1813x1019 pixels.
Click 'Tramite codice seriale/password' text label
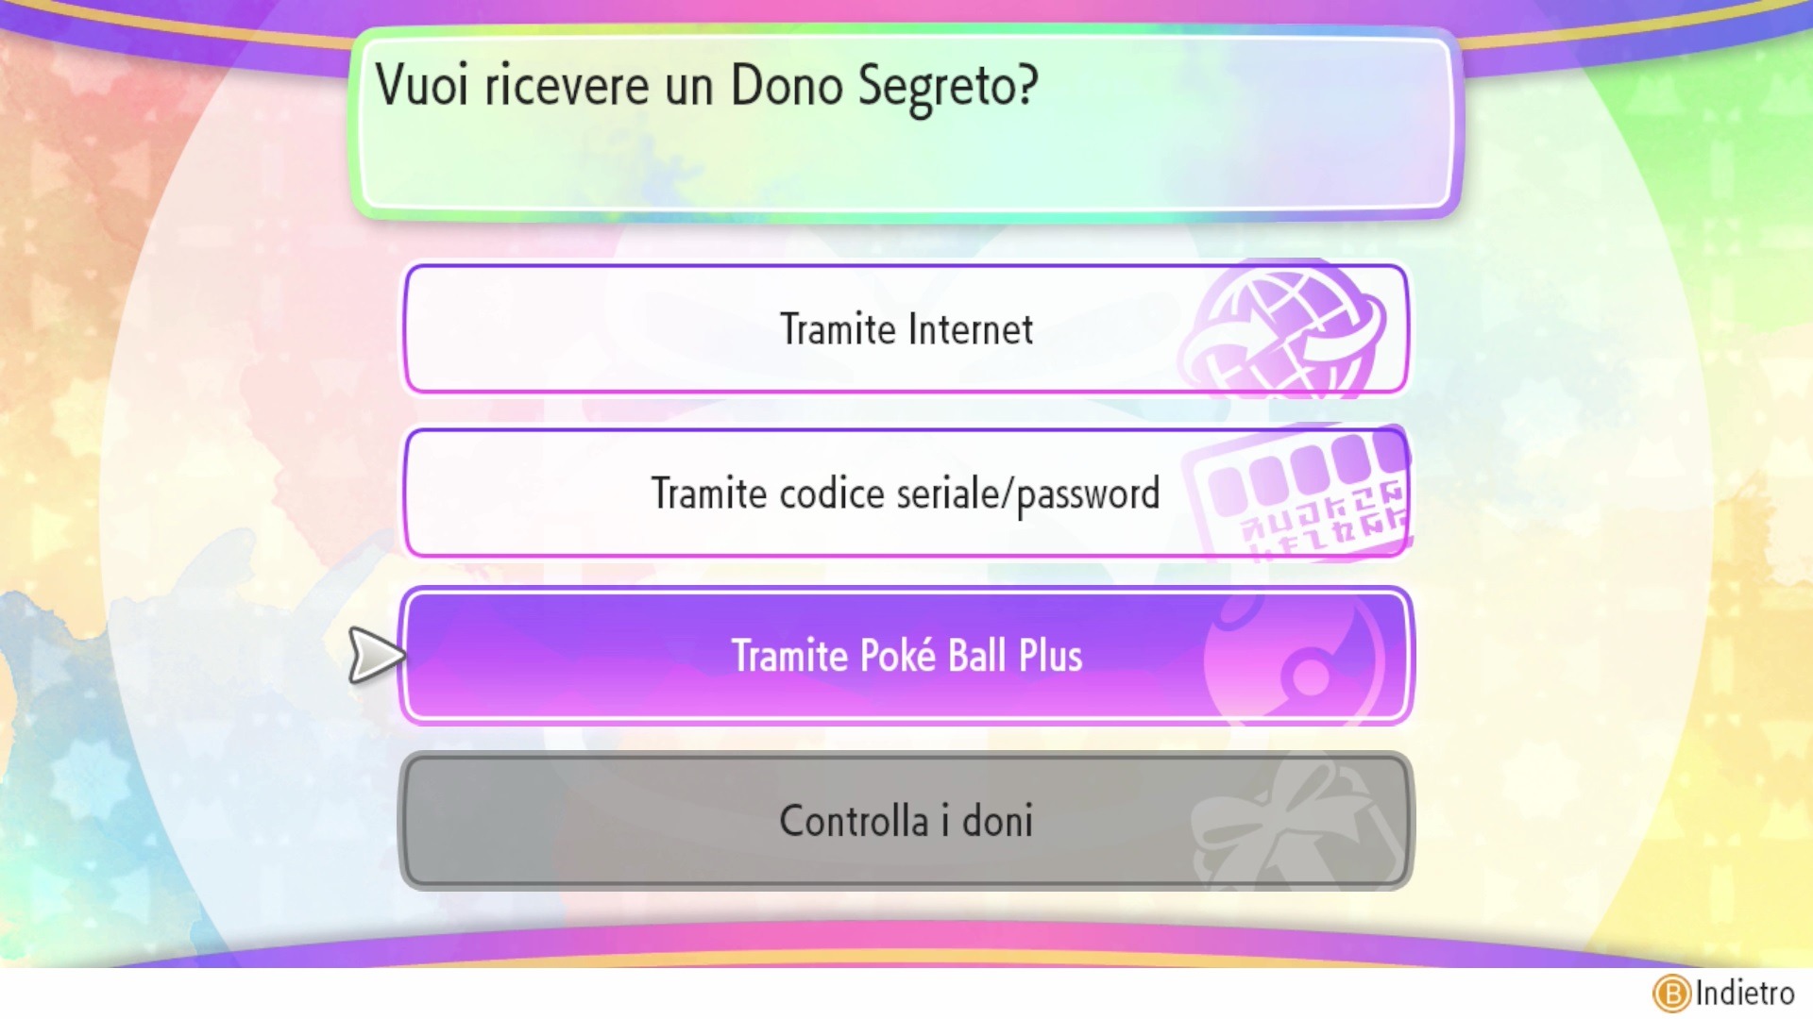pyautogui.click(x=906, y=493)
